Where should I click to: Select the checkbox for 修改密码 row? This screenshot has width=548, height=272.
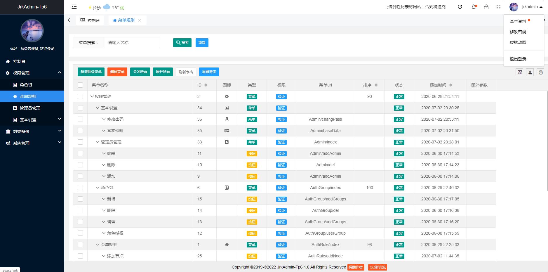[80, 119]
